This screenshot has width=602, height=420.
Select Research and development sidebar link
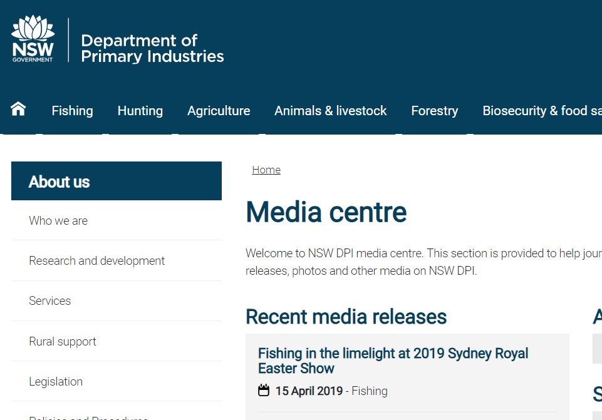coord(96,260)
